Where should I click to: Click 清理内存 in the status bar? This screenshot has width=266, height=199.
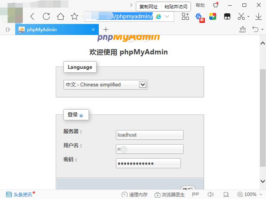135,194
